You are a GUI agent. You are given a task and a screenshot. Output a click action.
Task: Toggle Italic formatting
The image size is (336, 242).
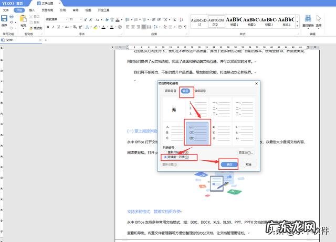pyautogui.click(x=53, y=27)
